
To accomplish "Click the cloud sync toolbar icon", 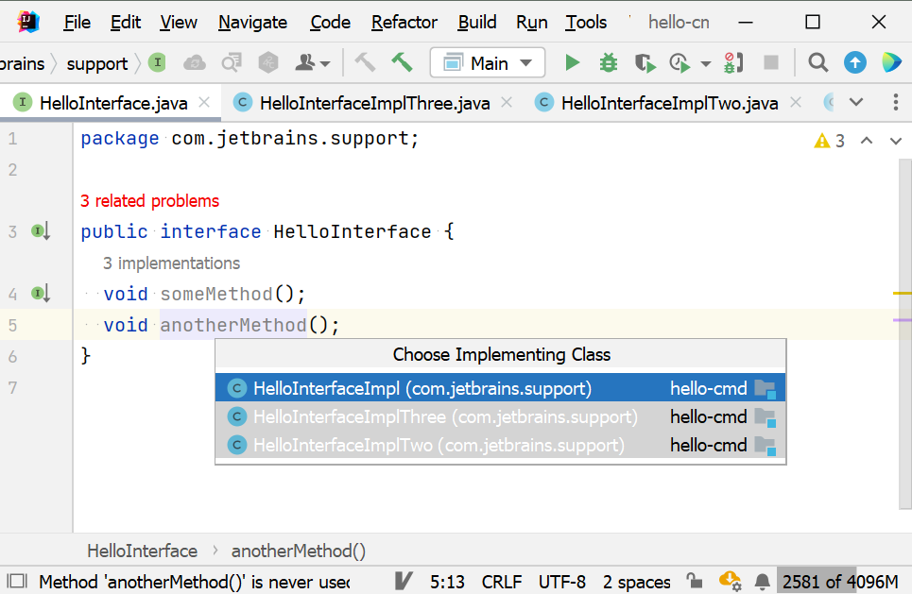I will pyautogui.click(x=195, y=62).
